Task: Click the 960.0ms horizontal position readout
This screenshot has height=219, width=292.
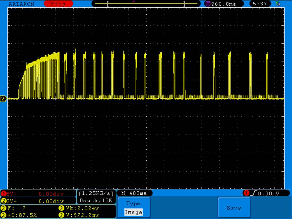Action: pos(223,4)
